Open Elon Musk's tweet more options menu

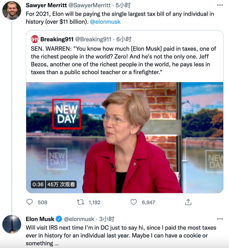220,219
